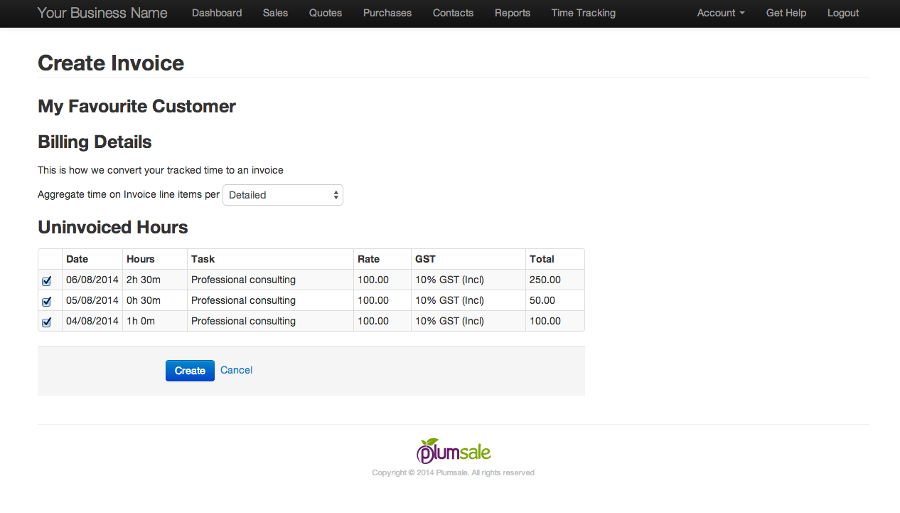Toggle the 05/08/2014 row checkbox
Image resolution: width=900 pixels, height=513 pixels.
(x=47, y=301)
